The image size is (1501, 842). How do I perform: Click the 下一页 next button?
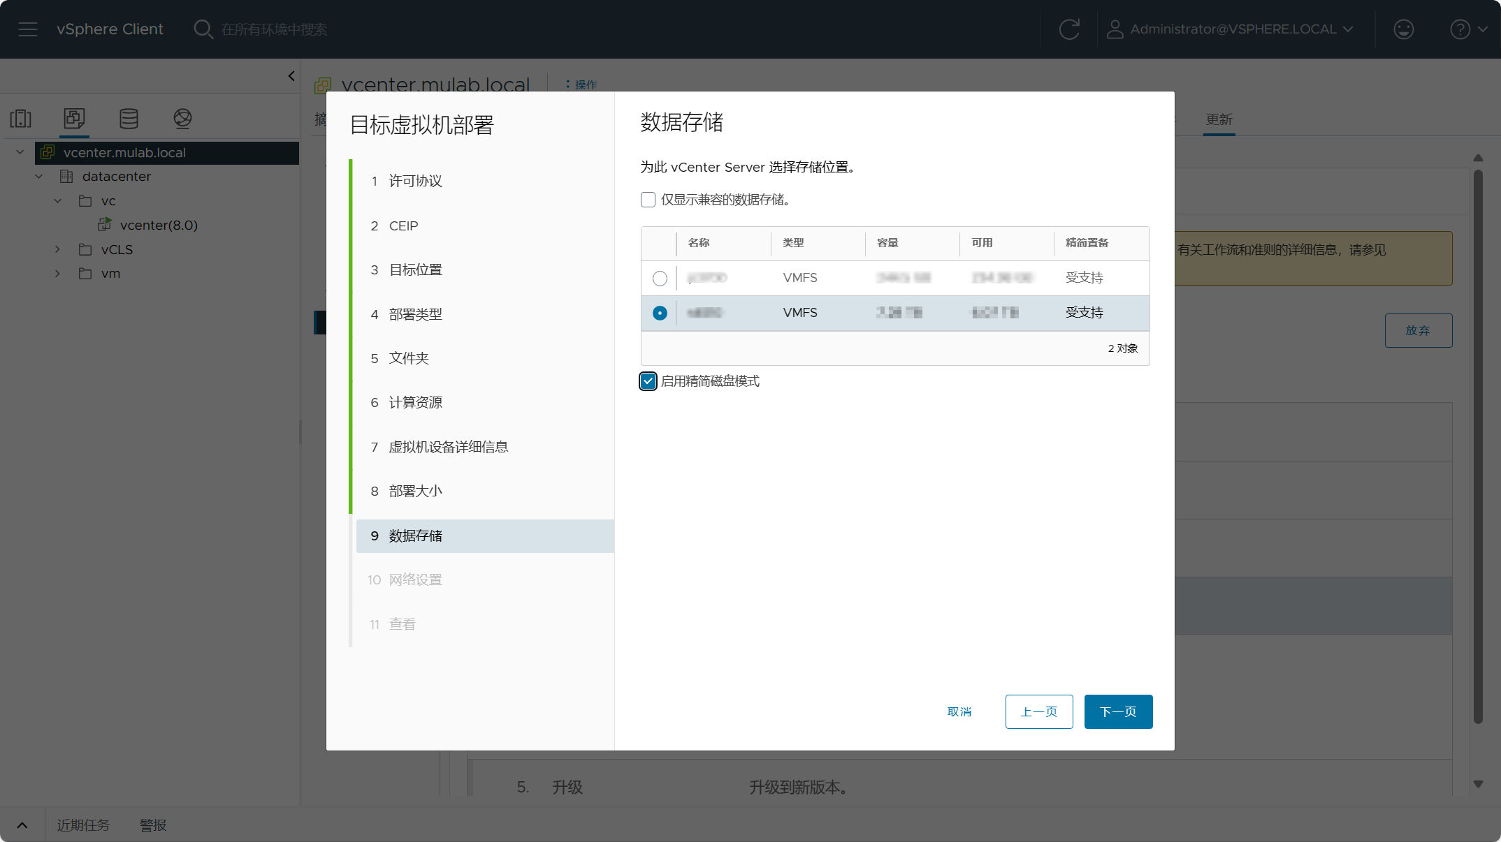[1118, 712]
